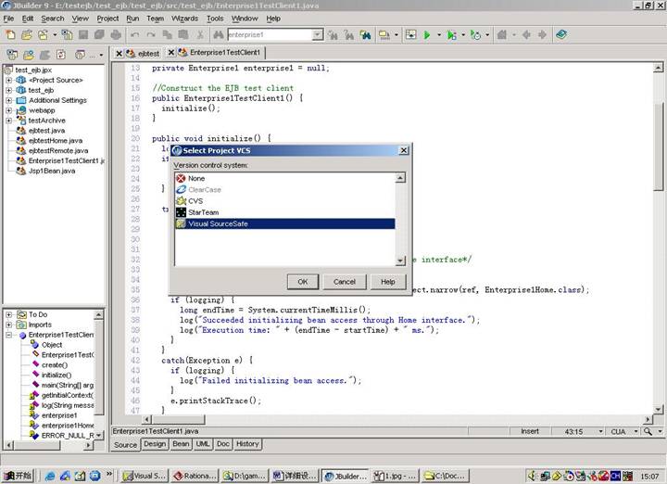Viewport: 667px width, 484px height.
Task: Expand the webapp tree node
Action: (8, 110)
